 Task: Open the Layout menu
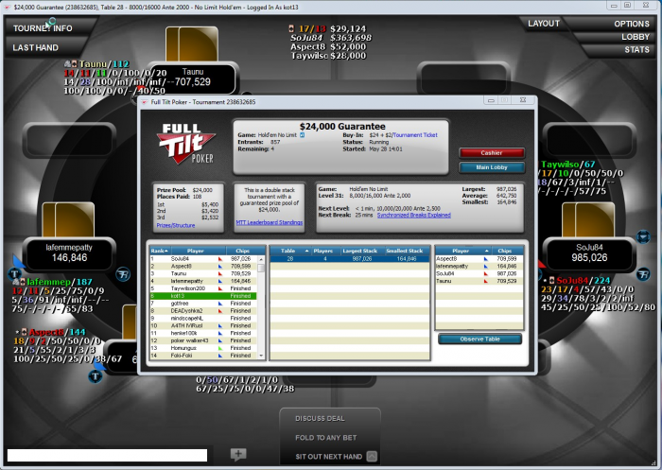[x=544, y=24]
